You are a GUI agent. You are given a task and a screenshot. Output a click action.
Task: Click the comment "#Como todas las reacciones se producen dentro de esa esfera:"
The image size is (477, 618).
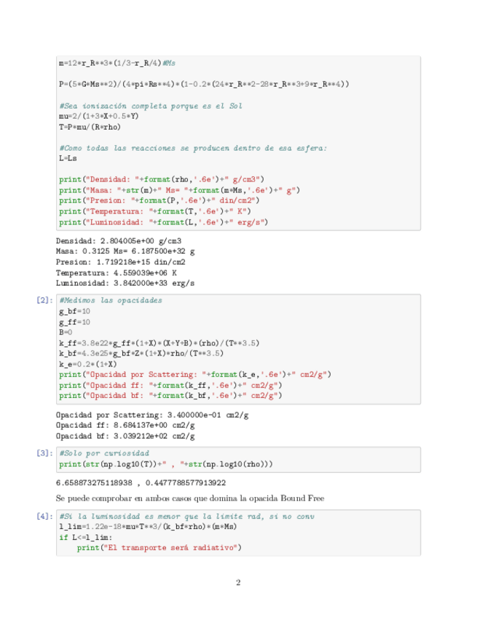(193, 148)
